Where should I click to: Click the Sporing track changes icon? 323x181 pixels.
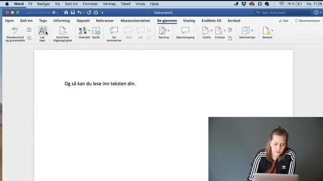coord(163,31)
